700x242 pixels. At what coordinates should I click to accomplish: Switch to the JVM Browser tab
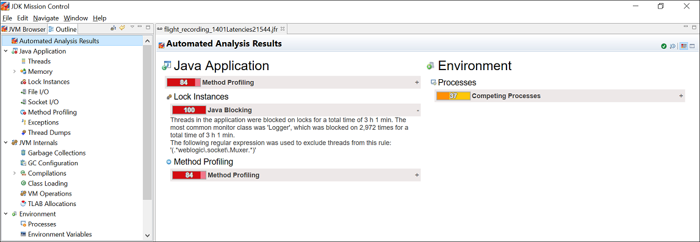(24, 29)
